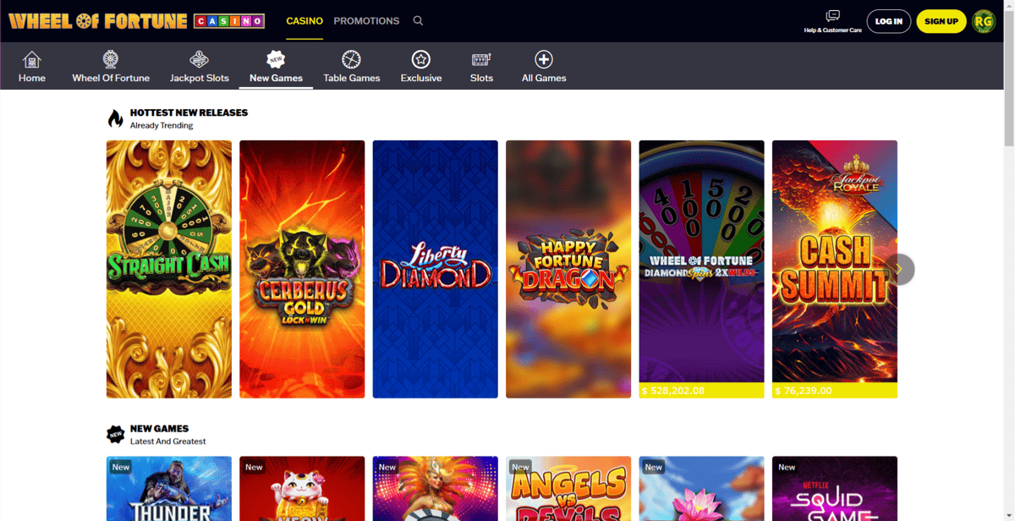The width and height of the screenshot is (1015, 521).
Task: Click the search magnifier icon
Action: coord(418,21)
